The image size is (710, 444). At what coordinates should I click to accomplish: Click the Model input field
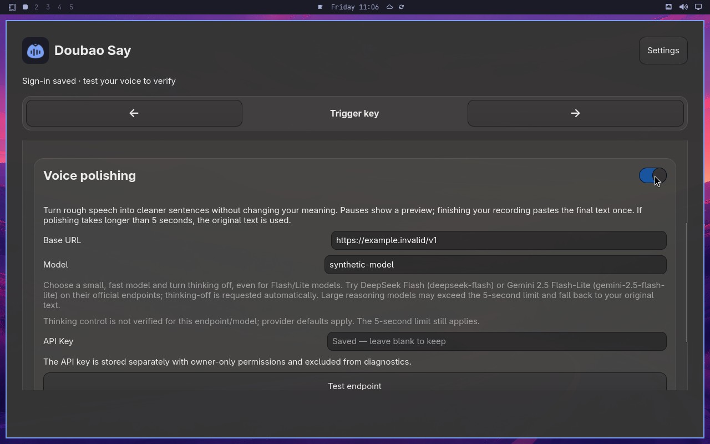point(495,265)
